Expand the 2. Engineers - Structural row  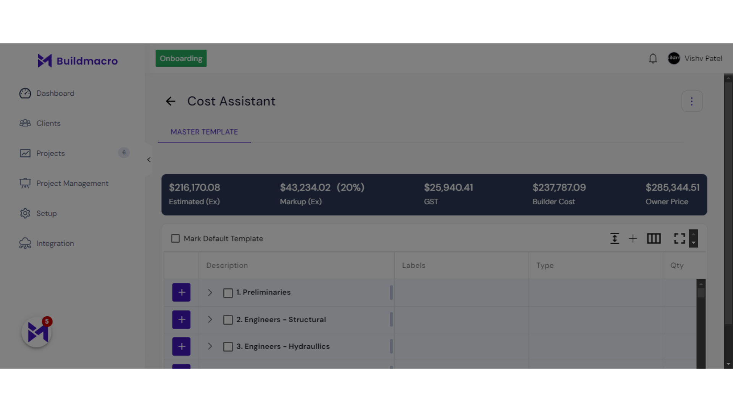pyautogui.click(x=210, y=319)
